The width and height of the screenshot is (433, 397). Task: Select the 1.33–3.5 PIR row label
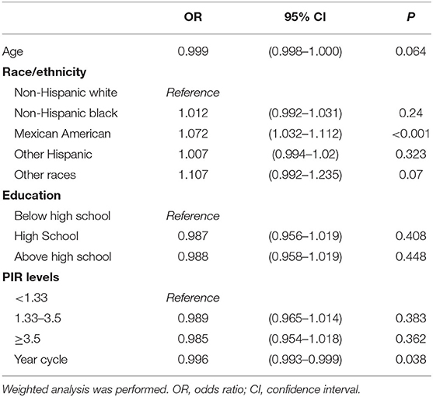pos(38,319)
